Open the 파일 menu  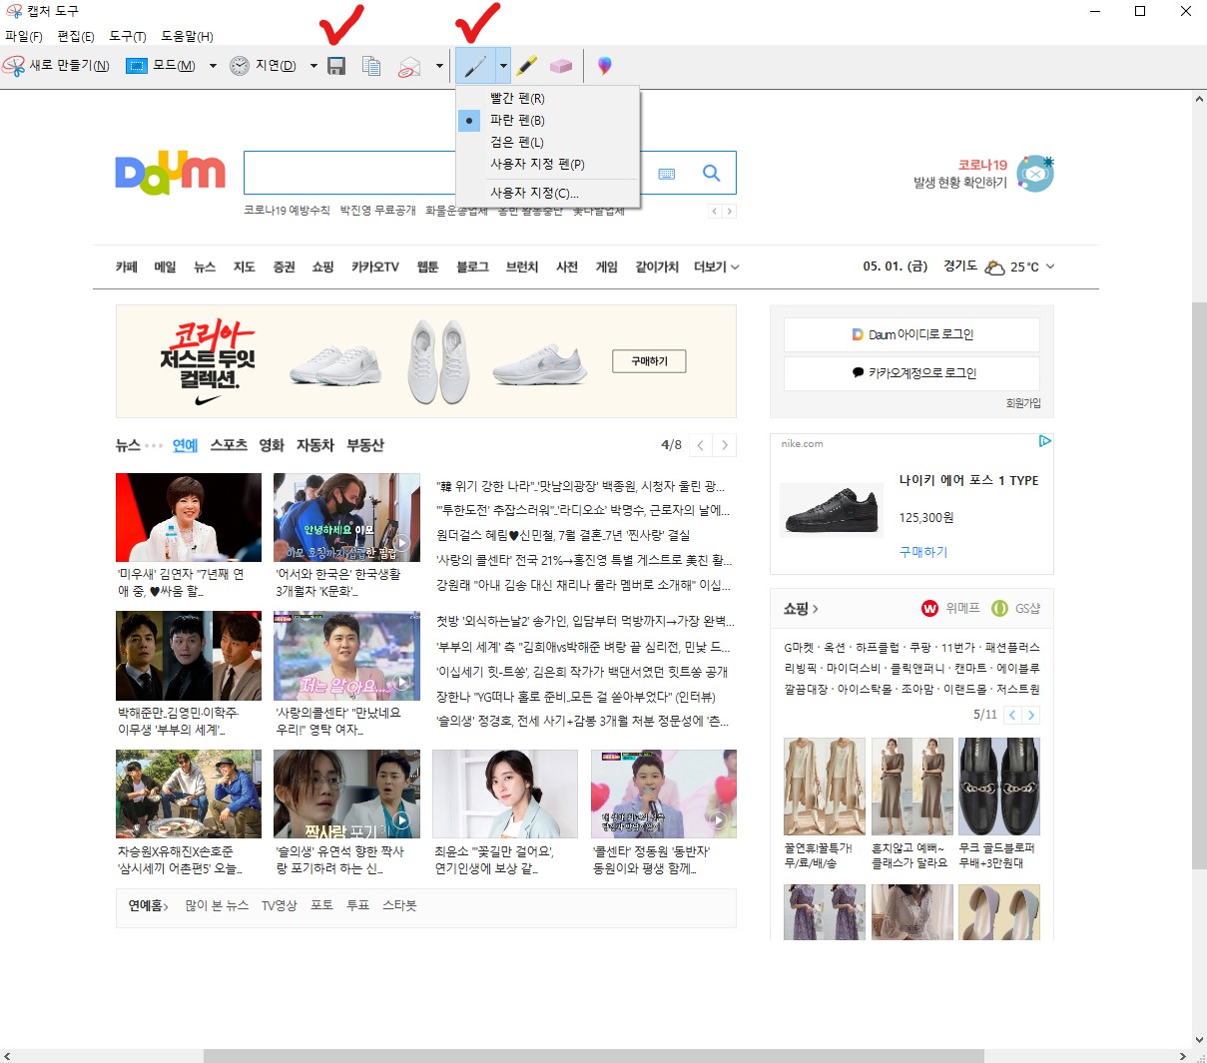tap(24, 36)
